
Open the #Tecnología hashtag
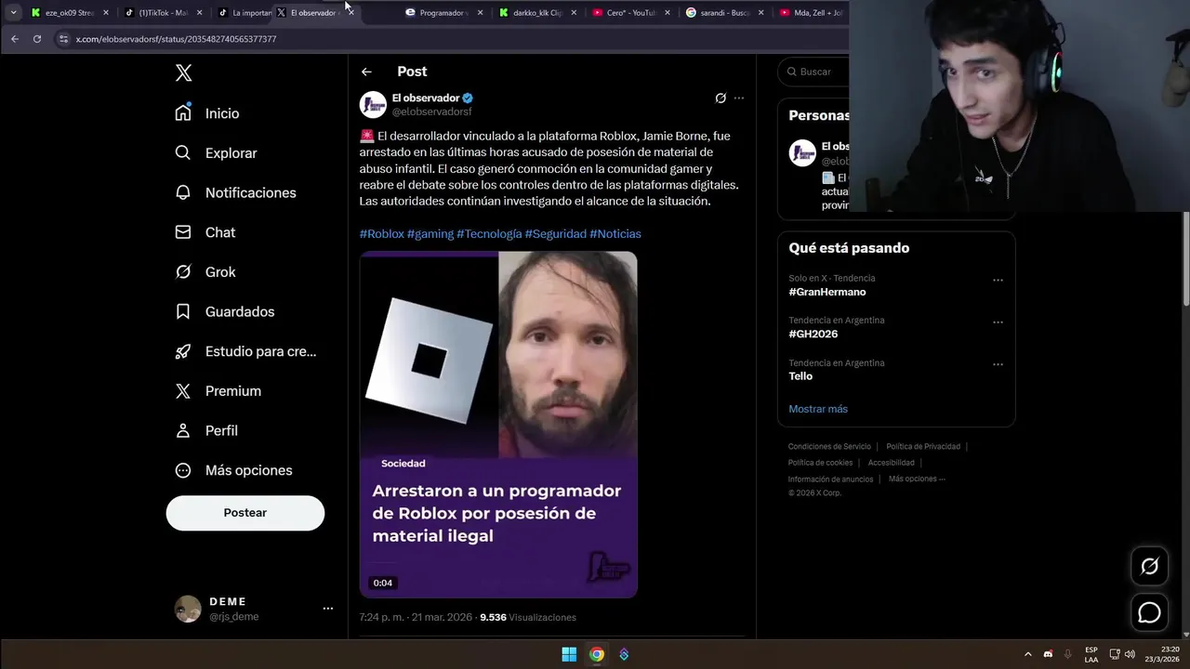tap(489, 234)
